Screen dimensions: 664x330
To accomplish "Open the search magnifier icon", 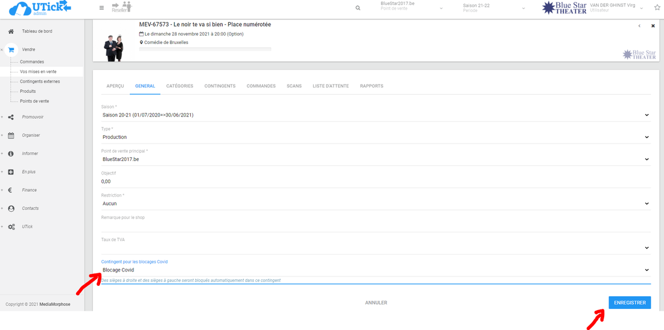I will 358,8.
